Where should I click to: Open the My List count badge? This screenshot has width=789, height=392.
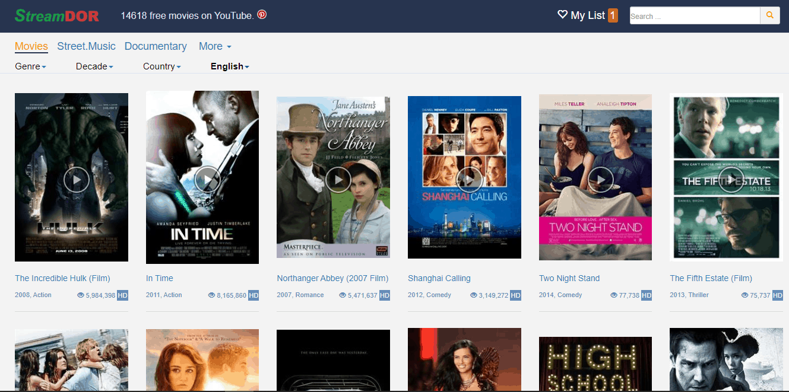[x=613, y=15]
